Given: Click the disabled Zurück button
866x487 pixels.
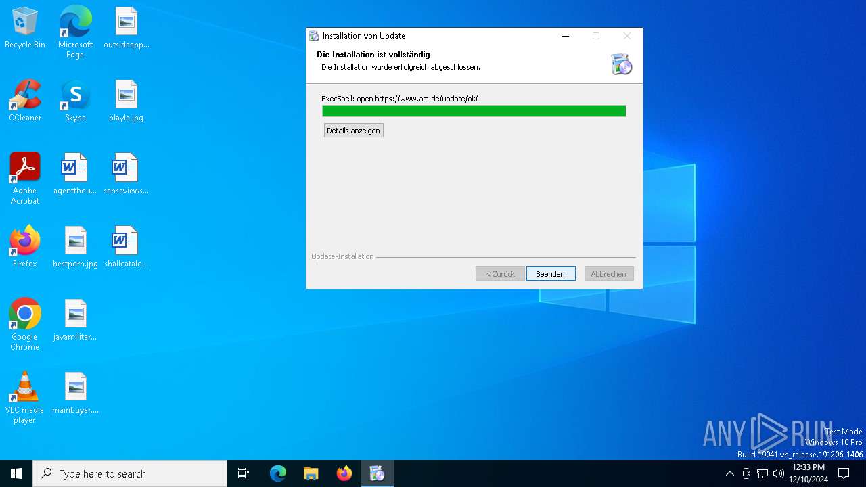Looking at the screenshot, I should pos(500,274).
